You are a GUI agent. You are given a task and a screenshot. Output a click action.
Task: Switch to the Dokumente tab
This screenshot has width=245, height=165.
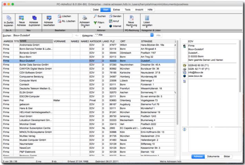(x=213, y=156)
